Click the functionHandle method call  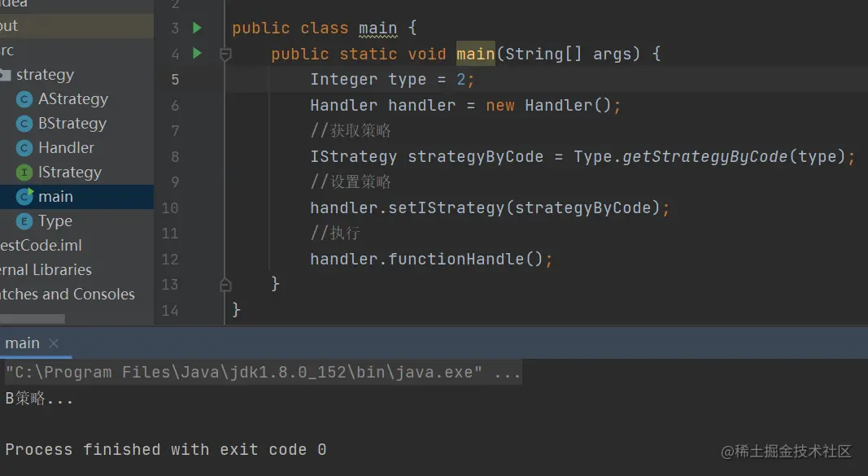pyautogui.click(x=456, y=259)
